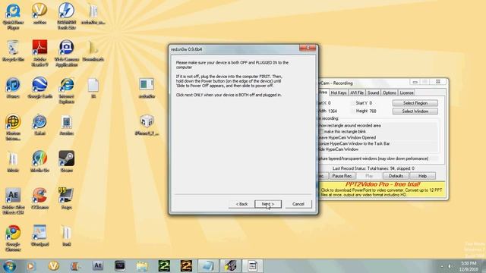The image size is (486, 273).
Task: Open the Sound tab in HyperCam
Action: [x=373, y=93]
